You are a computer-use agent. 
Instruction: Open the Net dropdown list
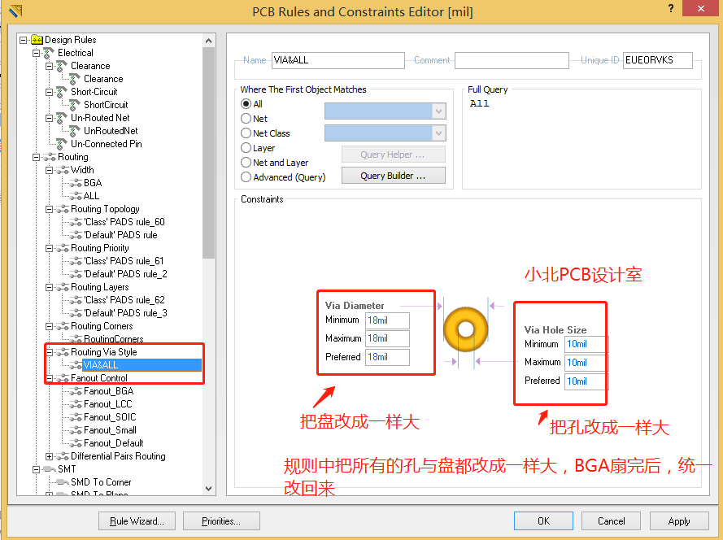click(438, 111)
